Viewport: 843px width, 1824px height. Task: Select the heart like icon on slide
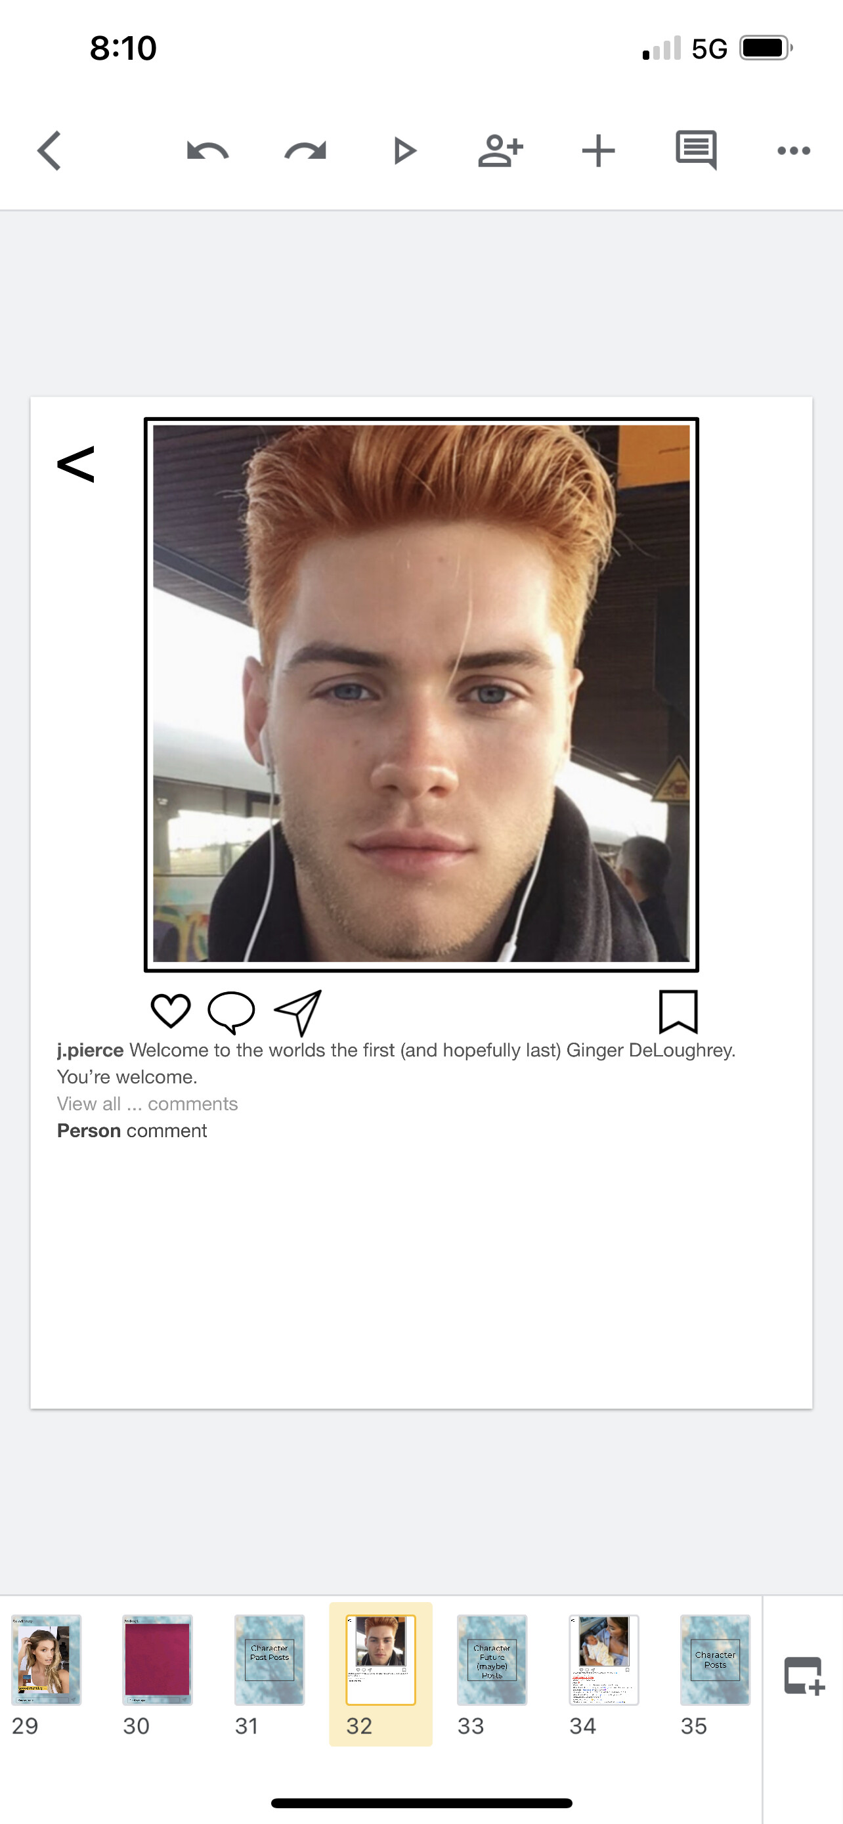[171, 1010]
